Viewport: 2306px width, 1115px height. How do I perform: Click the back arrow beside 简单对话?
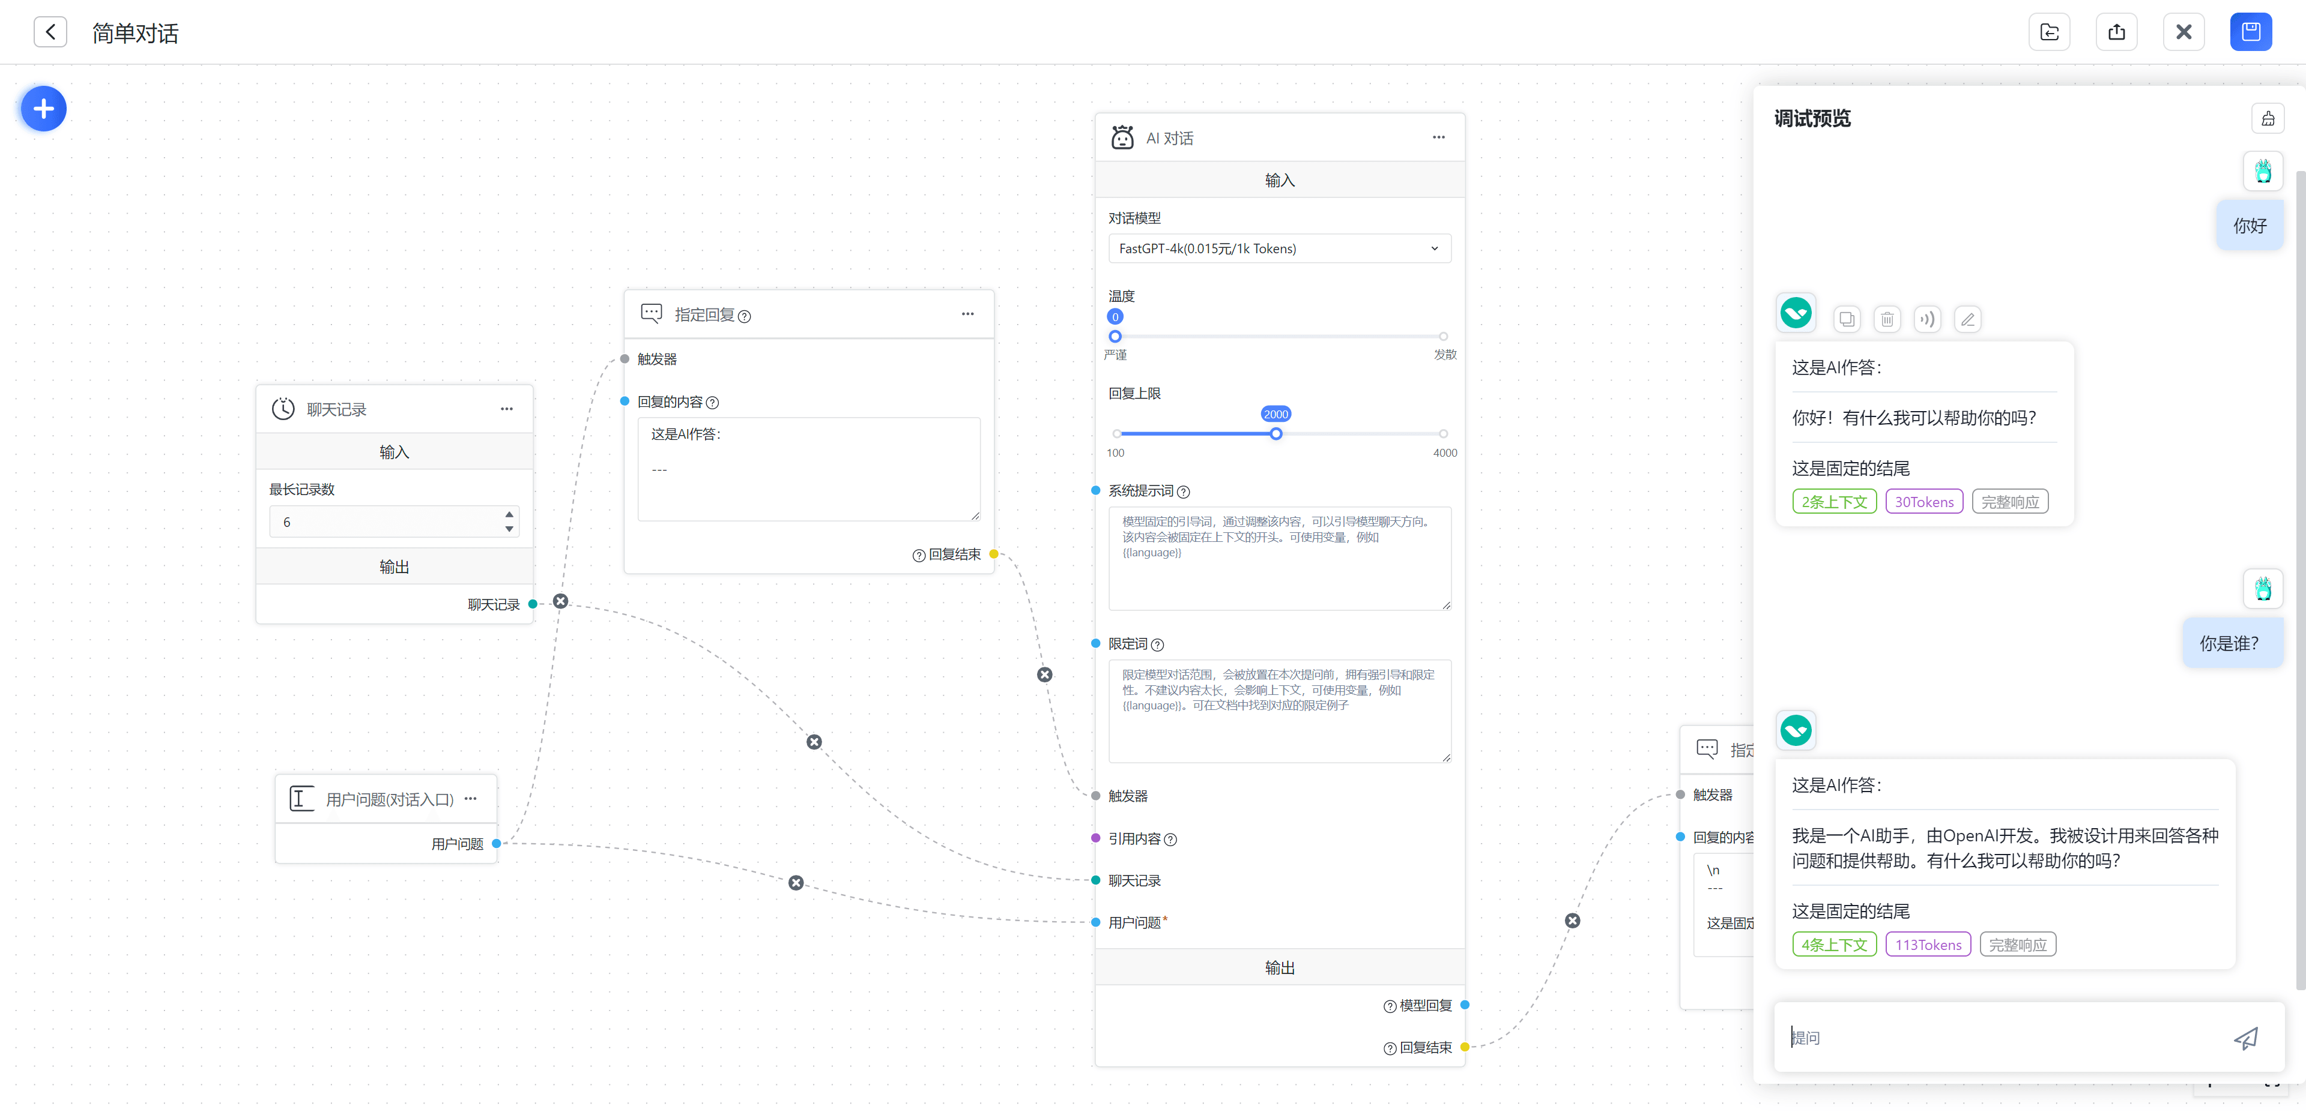[50, 32]
